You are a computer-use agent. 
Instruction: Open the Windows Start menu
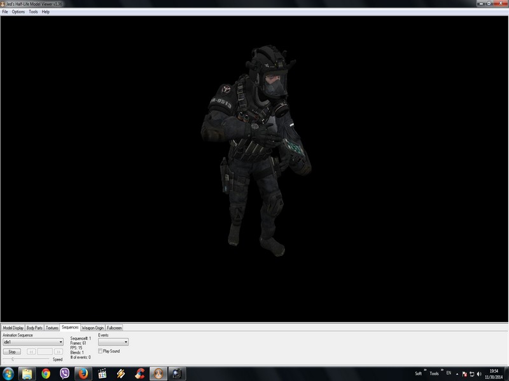[x=8, y=374]
